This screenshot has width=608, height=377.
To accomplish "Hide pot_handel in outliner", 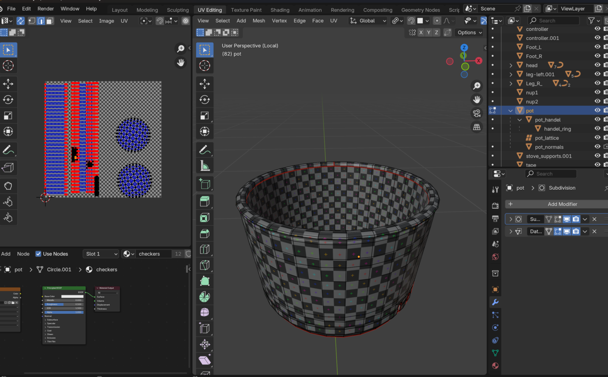I will (598, 119).
